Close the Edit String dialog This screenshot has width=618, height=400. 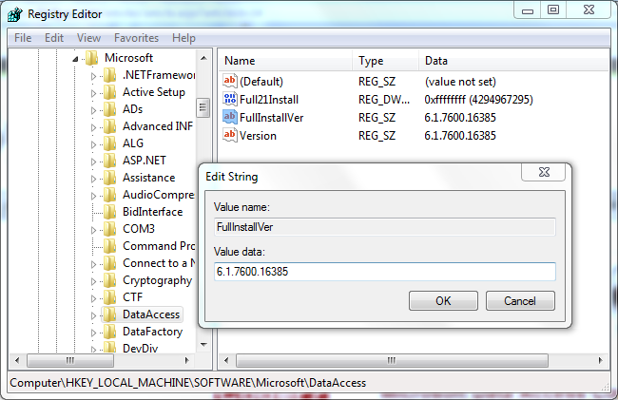click(x=544, y=172)
